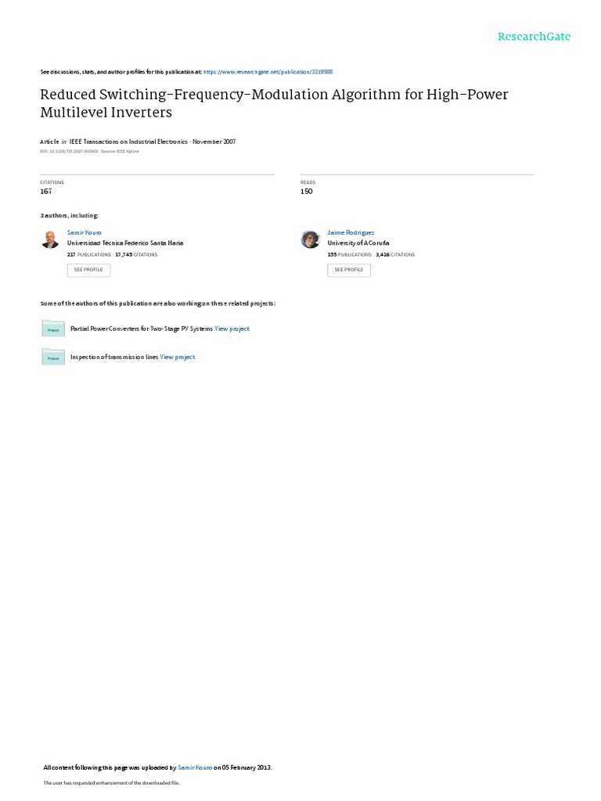Click SEE PROFILE under Samir Kouro
The width and height of the screenshot is (601, 801).
pos(88,270)
